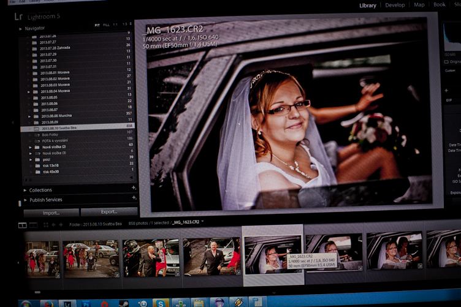
Task: Switch to the Develop module
Action: [395, 5]
